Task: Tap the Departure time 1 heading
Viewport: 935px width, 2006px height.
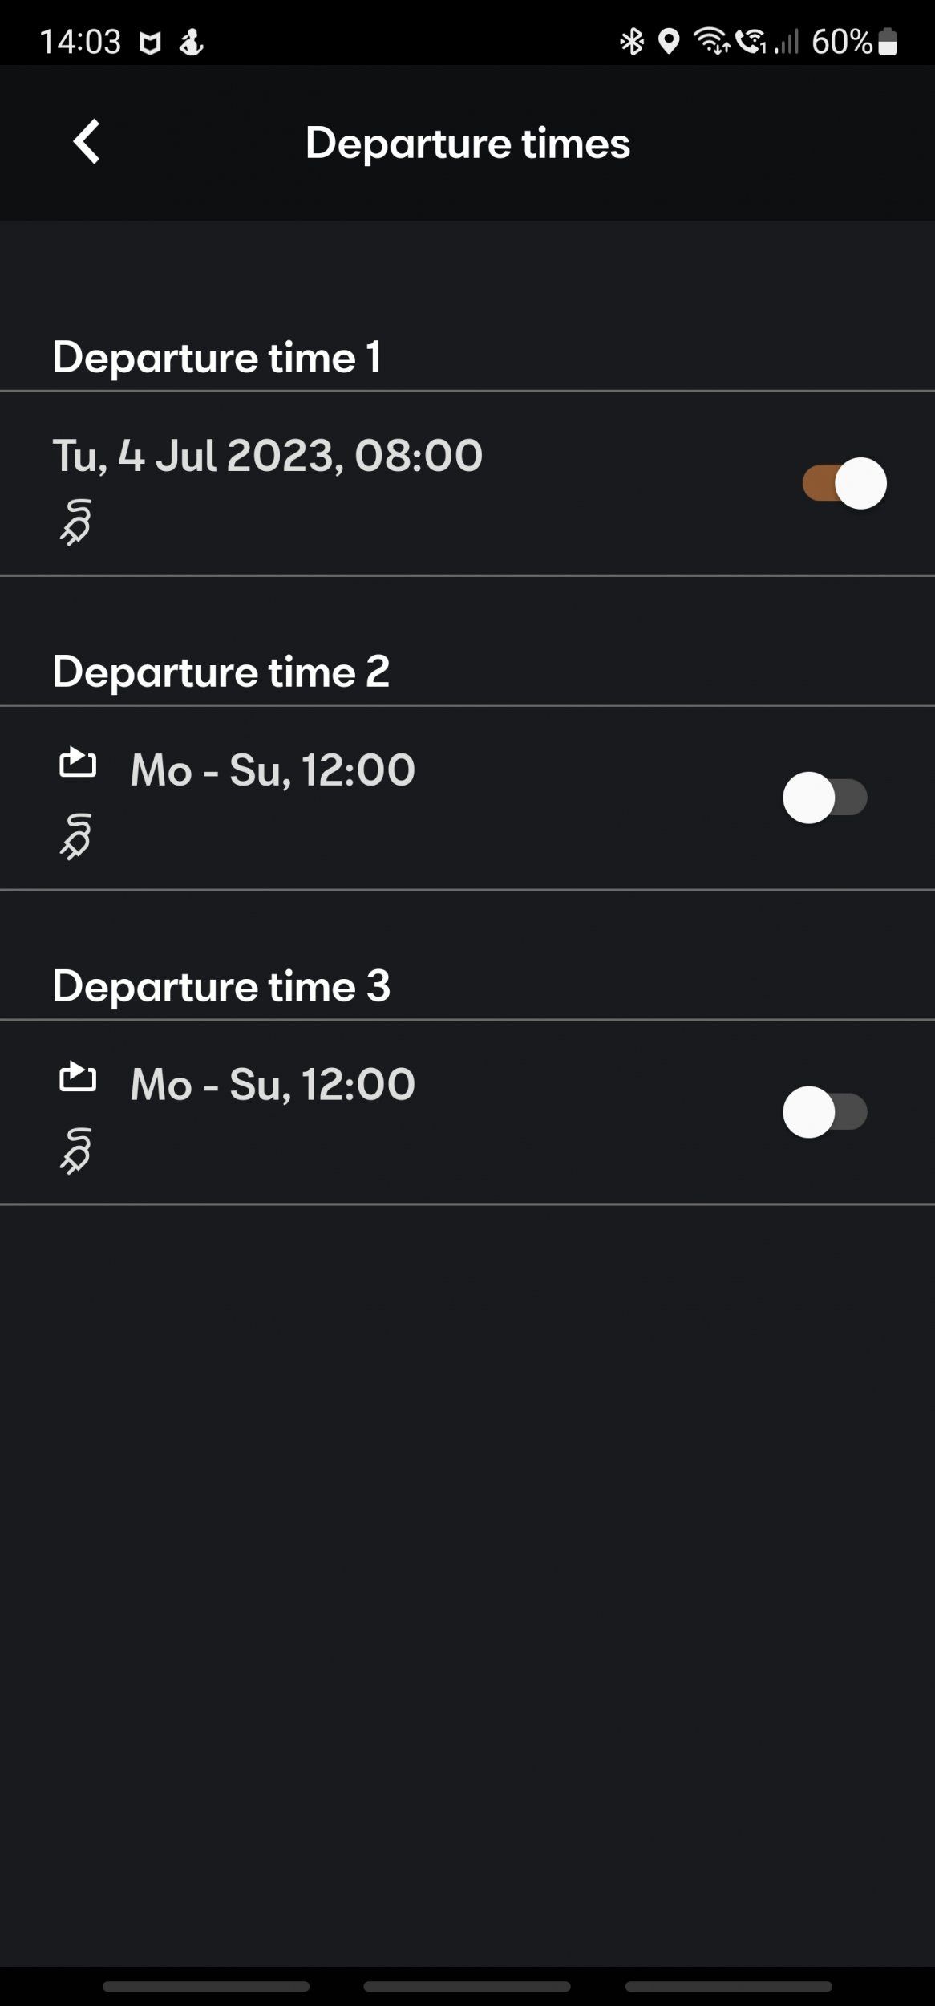Action: pyautogui.click(x=217, y=357)
